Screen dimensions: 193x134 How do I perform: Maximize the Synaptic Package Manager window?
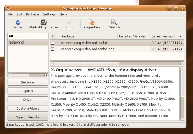click(176, 8)
